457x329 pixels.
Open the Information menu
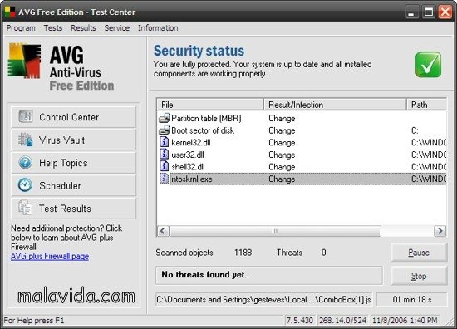(158, 28)
